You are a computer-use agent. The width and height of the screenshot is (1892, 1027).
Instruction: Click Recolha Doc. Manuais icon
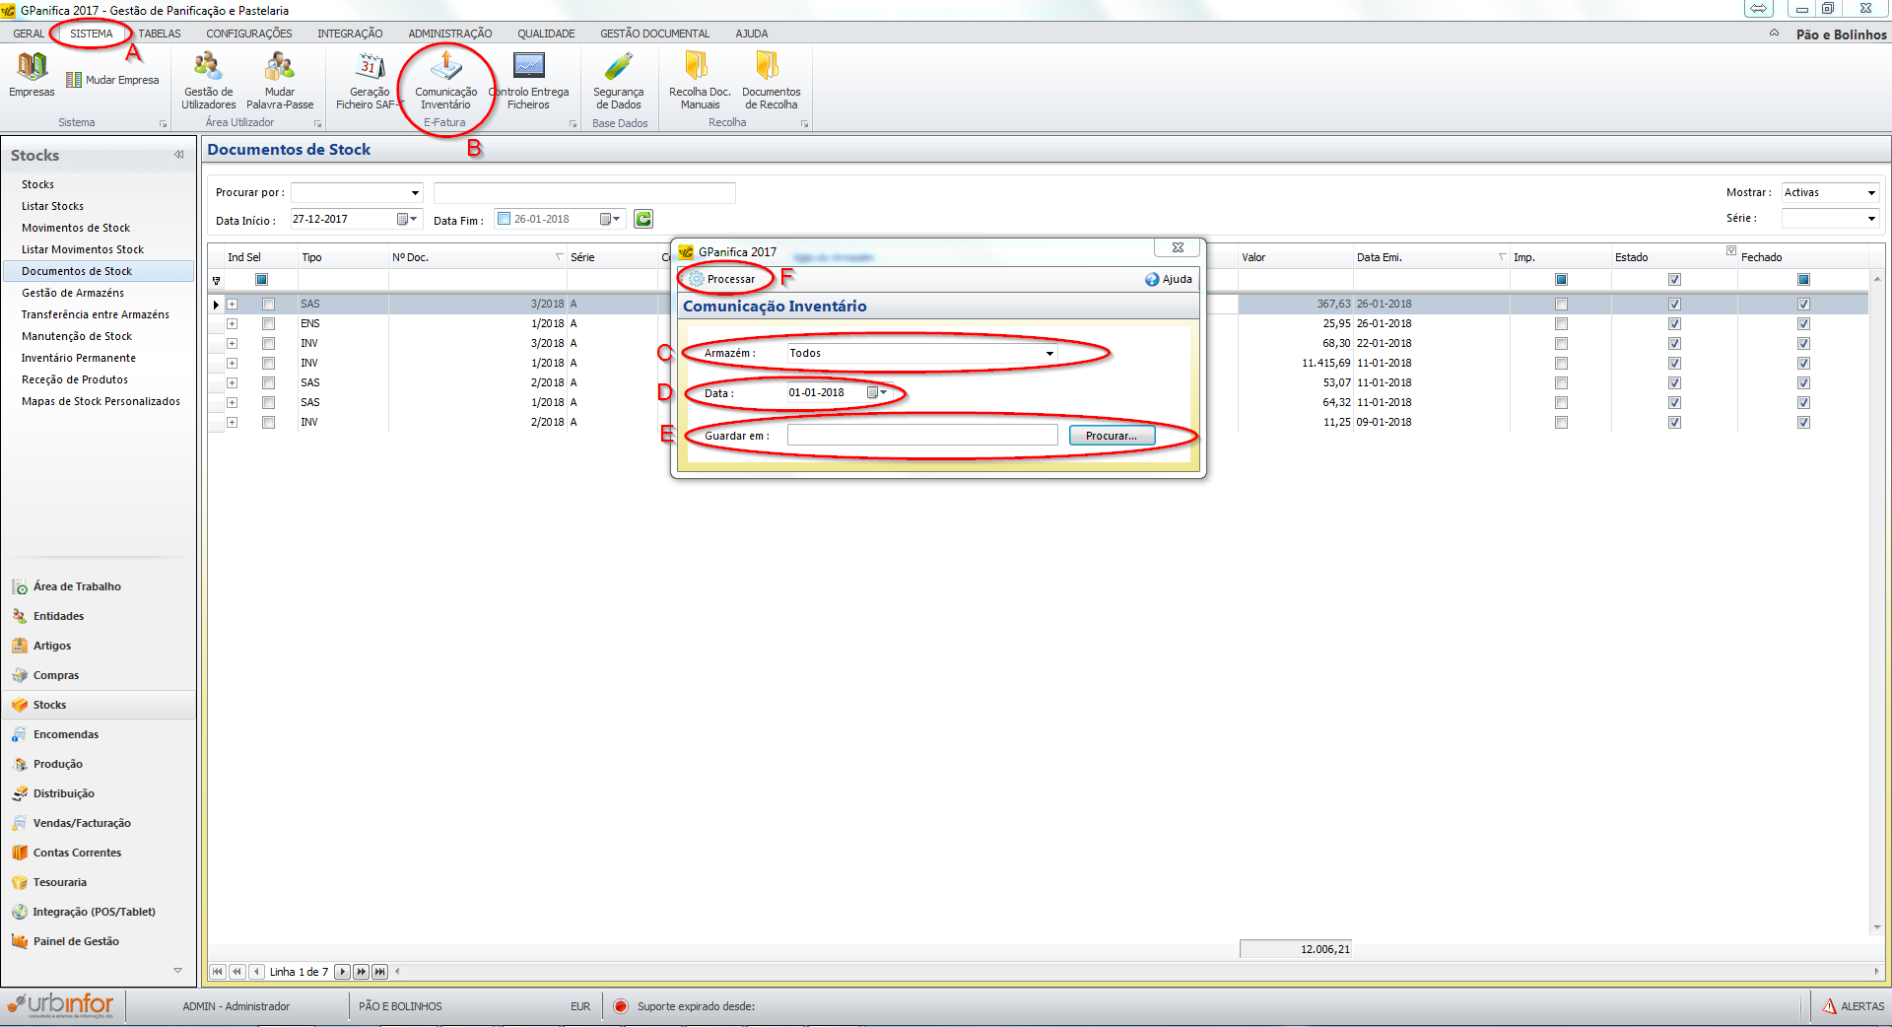pos(699,79)
